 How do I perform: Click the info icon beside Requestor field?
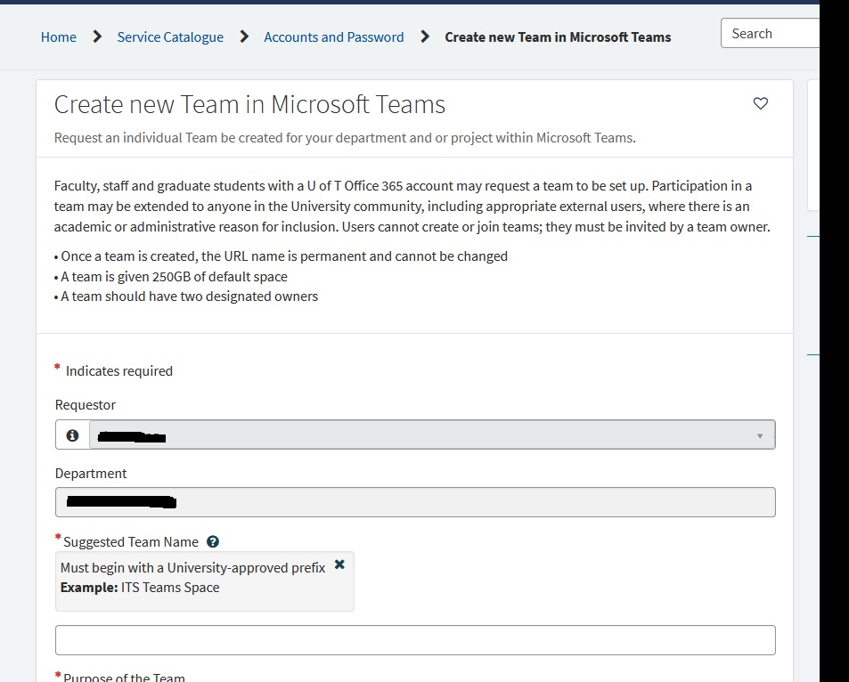tap(72, 435)
